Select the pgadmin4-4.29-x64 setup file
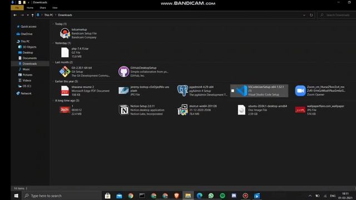356x200 pixels. tap(202, 91)
